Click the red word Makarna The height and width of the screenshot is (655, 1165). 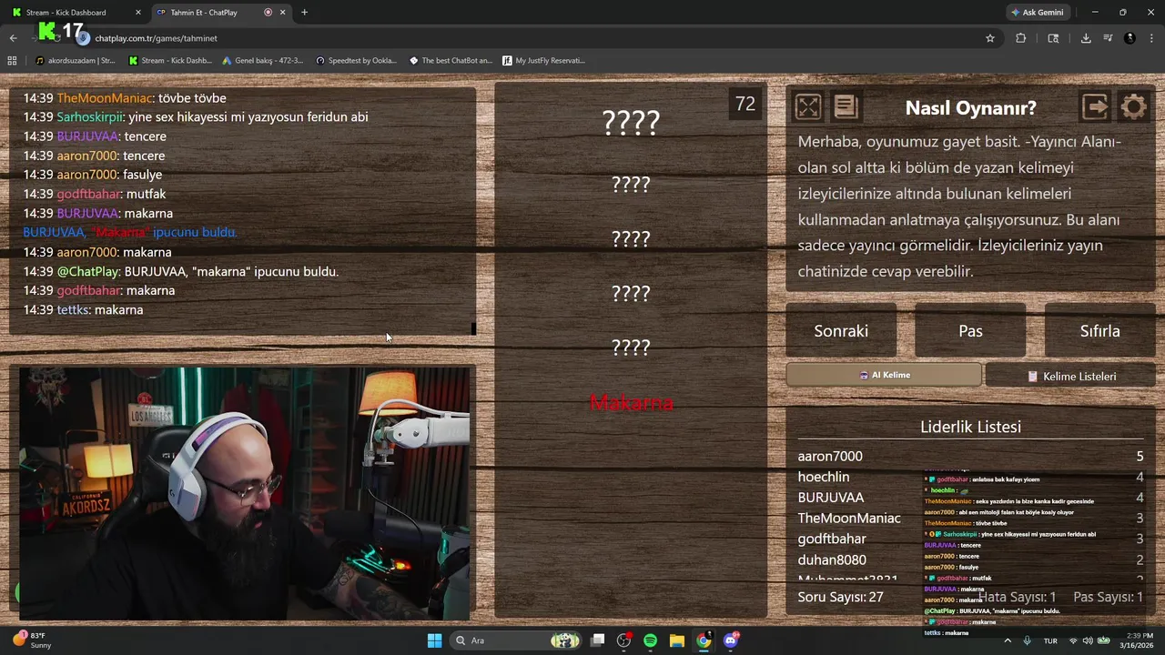631,402
